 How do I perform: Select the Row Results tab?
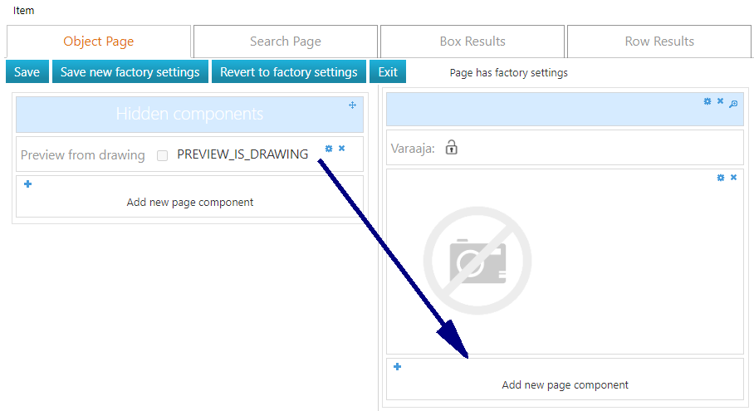[659, 42]
